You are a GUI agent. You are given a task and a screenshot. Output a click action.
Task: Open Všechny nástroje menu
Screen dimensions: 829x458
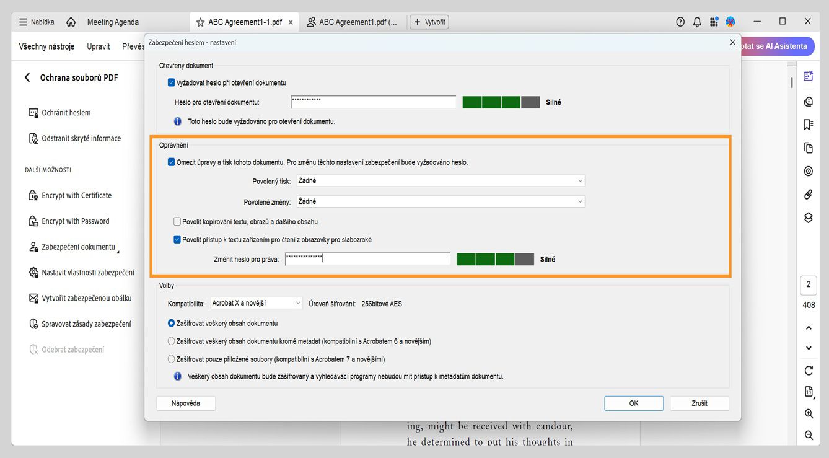tap(46, 46)
